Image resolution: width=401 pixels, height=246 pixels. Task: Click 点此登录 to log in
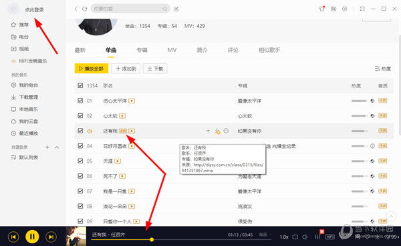click(34, 10)
